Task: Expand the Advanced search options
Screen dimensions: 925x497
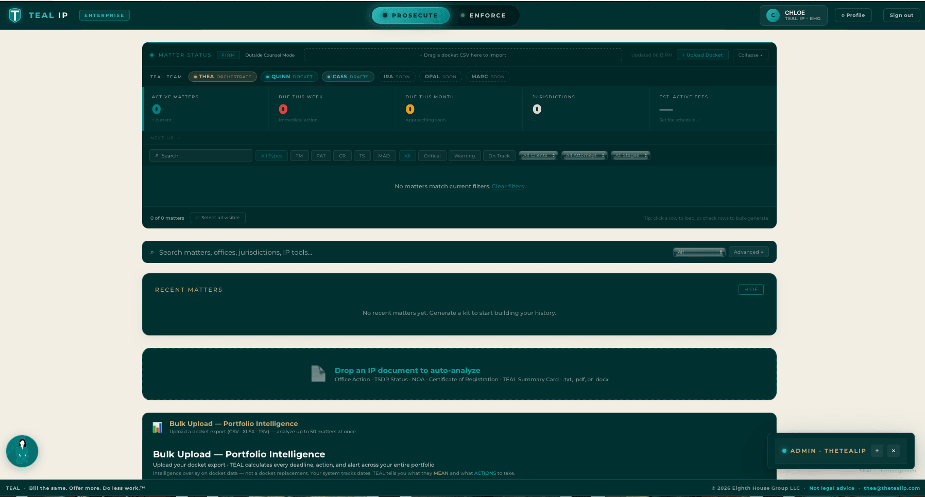Action: coord(749,252)
